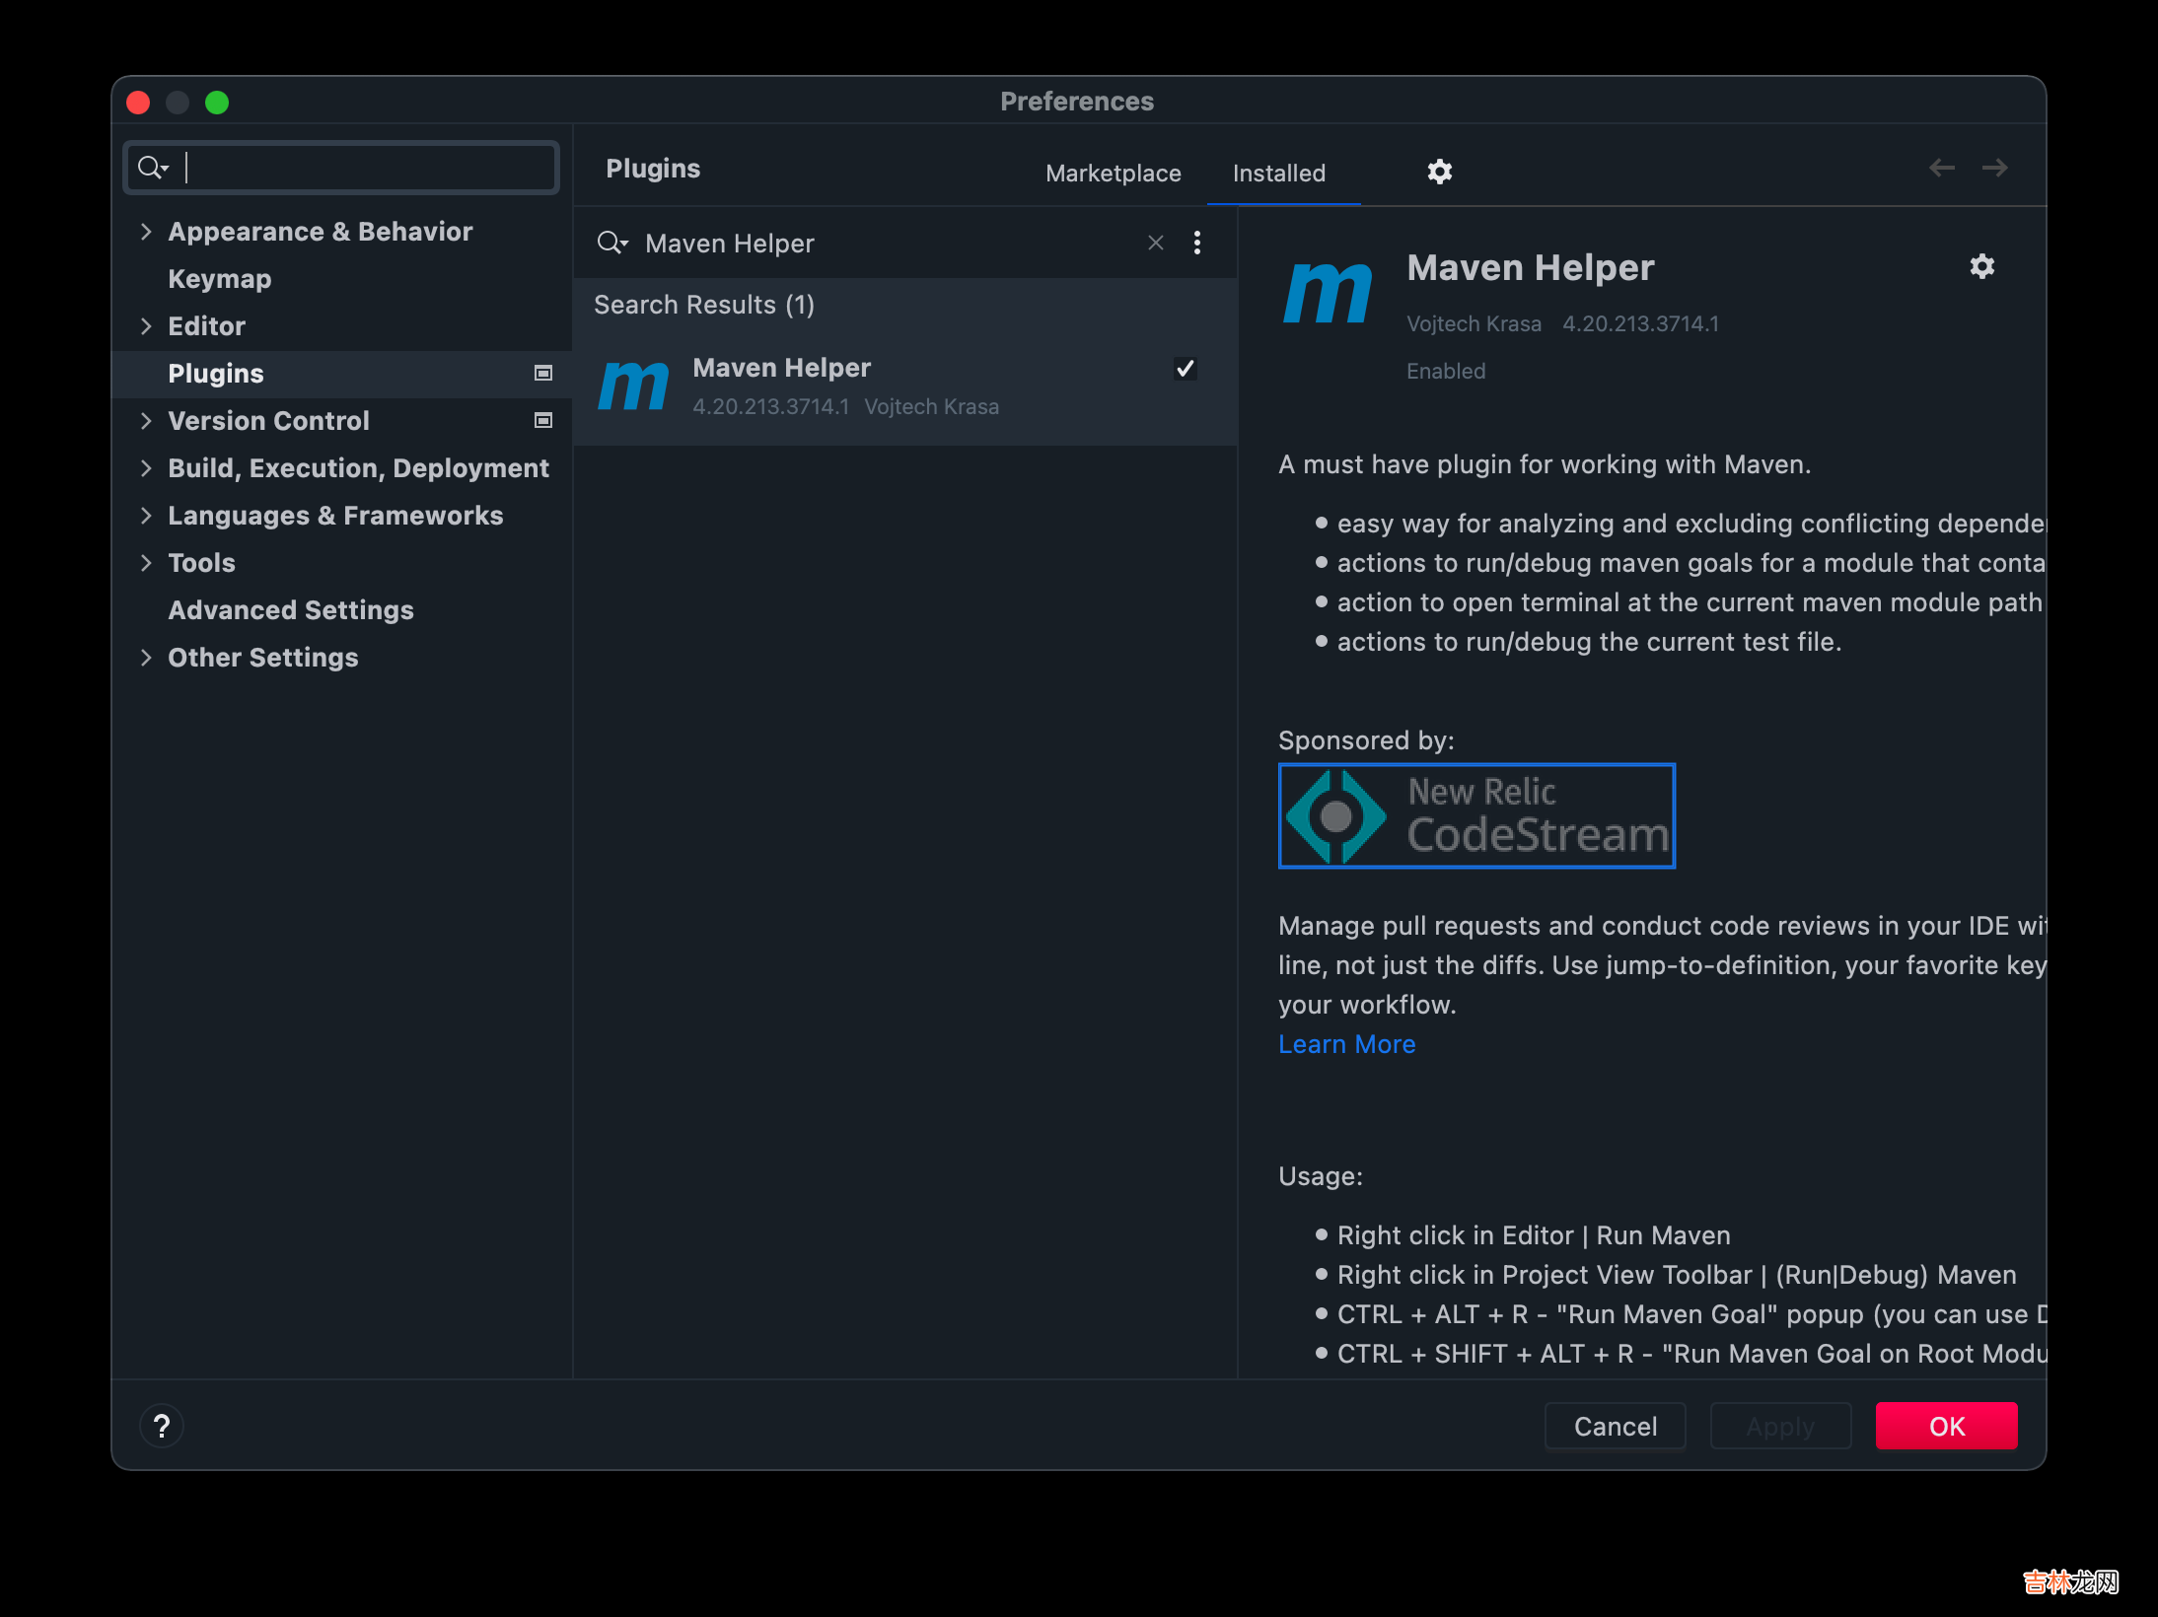Expand the Editor settings section
This screenshot has width=2158, height=1617.
pyautogui.click(x=146, y=326)
